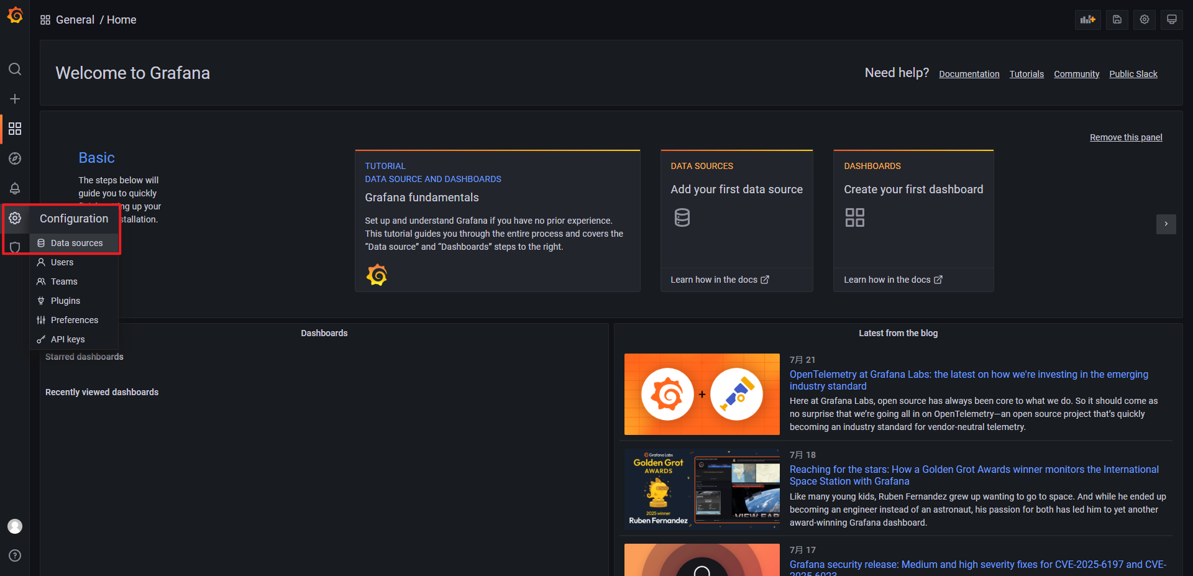
Task: Open the Help question mark icon
Action: coord(15,555)
